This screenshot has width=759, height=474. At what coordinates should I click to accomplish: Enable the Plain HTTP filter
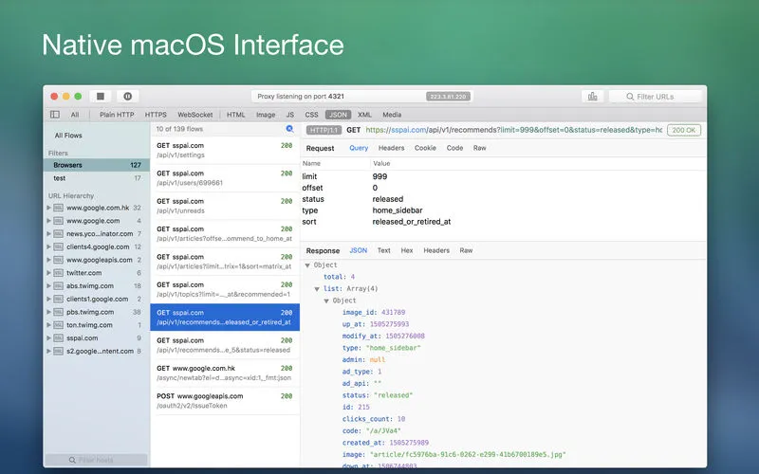click(x=118, y=115)
